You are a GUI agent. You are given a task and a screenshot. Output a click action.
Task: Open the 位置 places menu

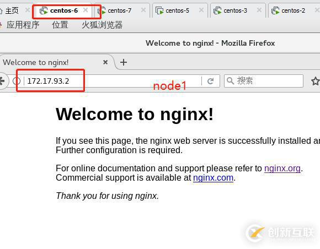click(x=60, y=25)
